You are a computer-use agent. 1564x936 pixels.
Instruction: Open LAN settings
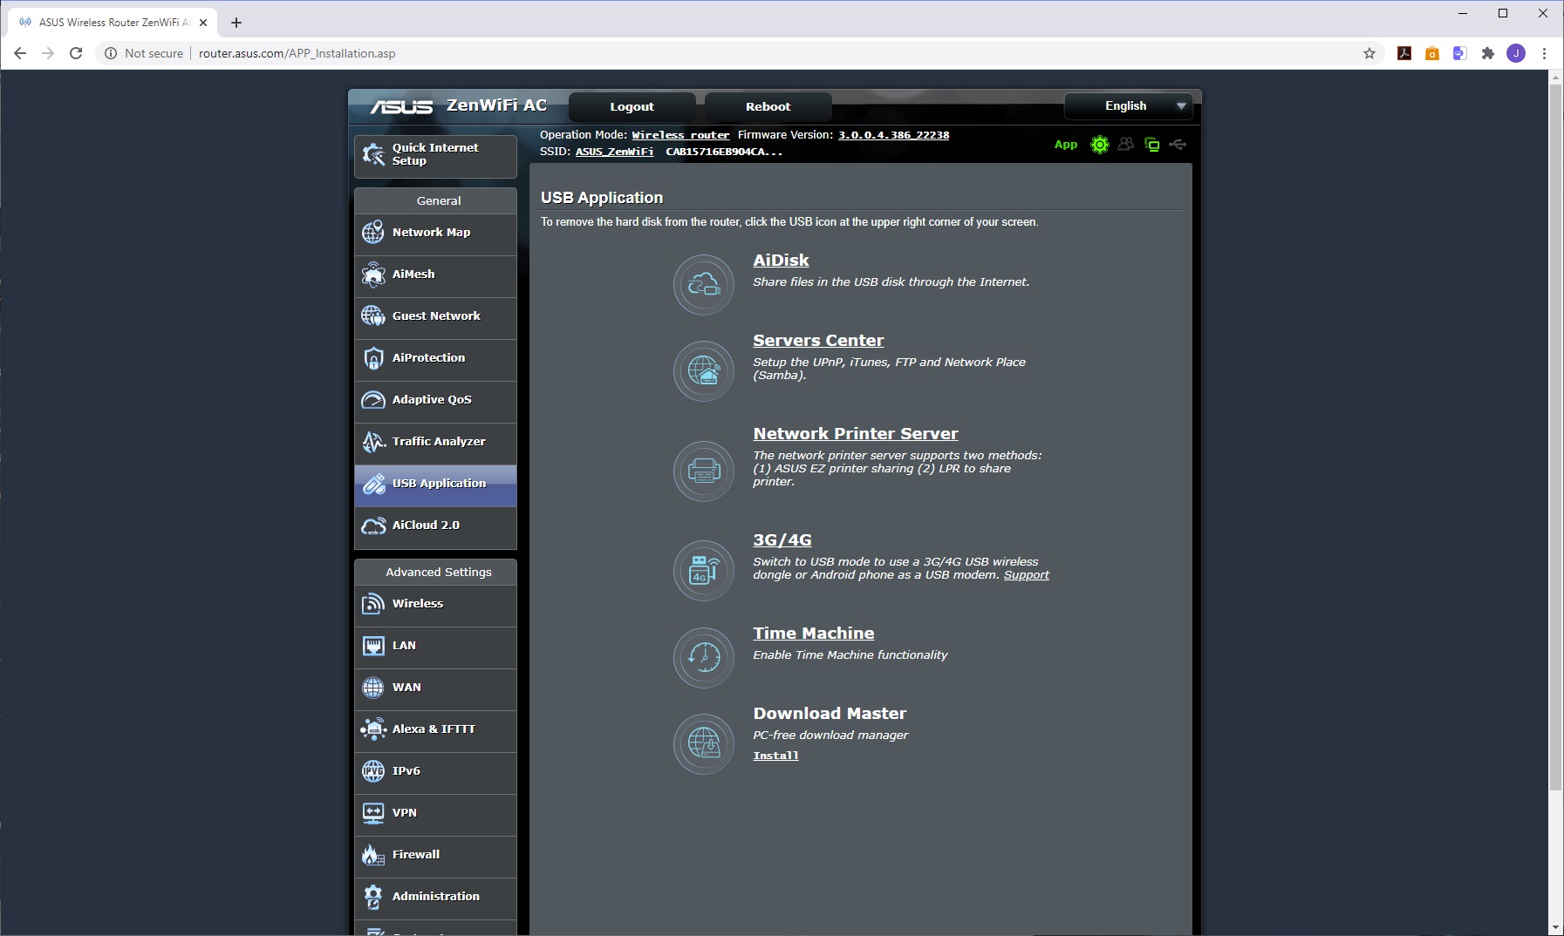click(x=435, y=646)
